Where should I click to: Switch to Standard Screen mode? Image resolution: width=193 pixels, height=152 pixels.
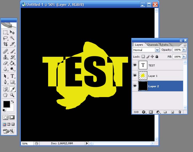point(4,124)
